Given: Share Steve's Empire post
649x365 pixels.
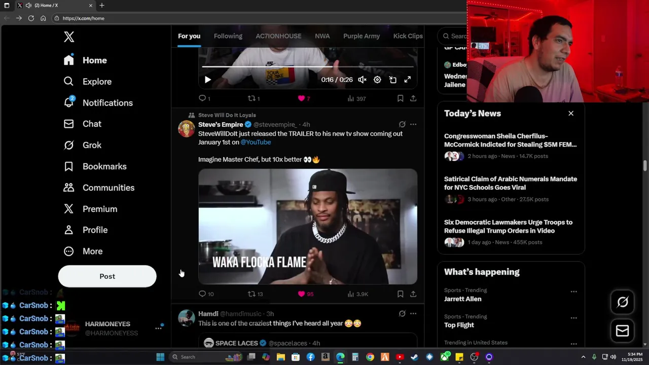Looking at the screenshot, I should click(413, 294).
